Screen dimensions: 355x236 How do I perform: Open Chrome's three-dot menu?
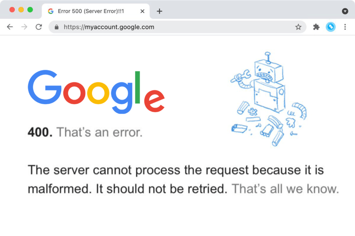pos(345,27)
